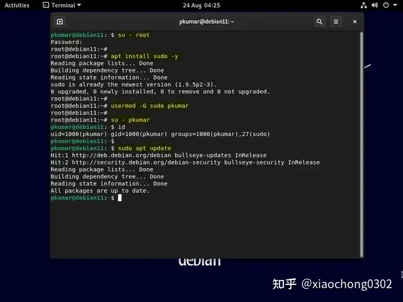The image size is (403, 302).
Task: Click the 'id' command text
Action: click(122, 127)
